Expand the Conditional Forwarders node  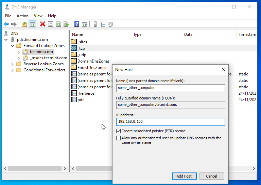pyautogui.click(x=13, y=70)
